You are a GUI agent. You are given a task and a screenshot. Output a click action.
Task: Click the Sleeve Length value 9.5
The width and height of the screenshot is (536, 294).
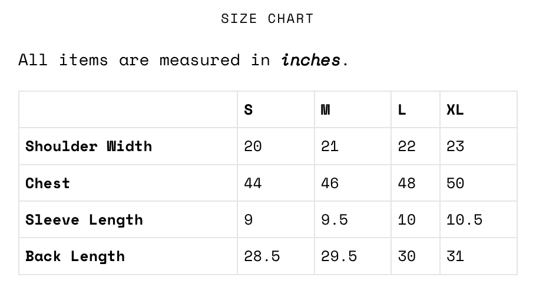pos(335,220)
